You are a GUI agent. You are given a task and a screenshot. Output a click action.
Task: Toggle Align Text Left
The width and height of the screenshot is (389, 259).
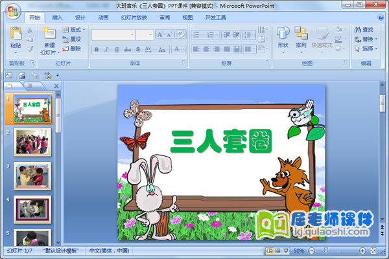tap(196, 49)
